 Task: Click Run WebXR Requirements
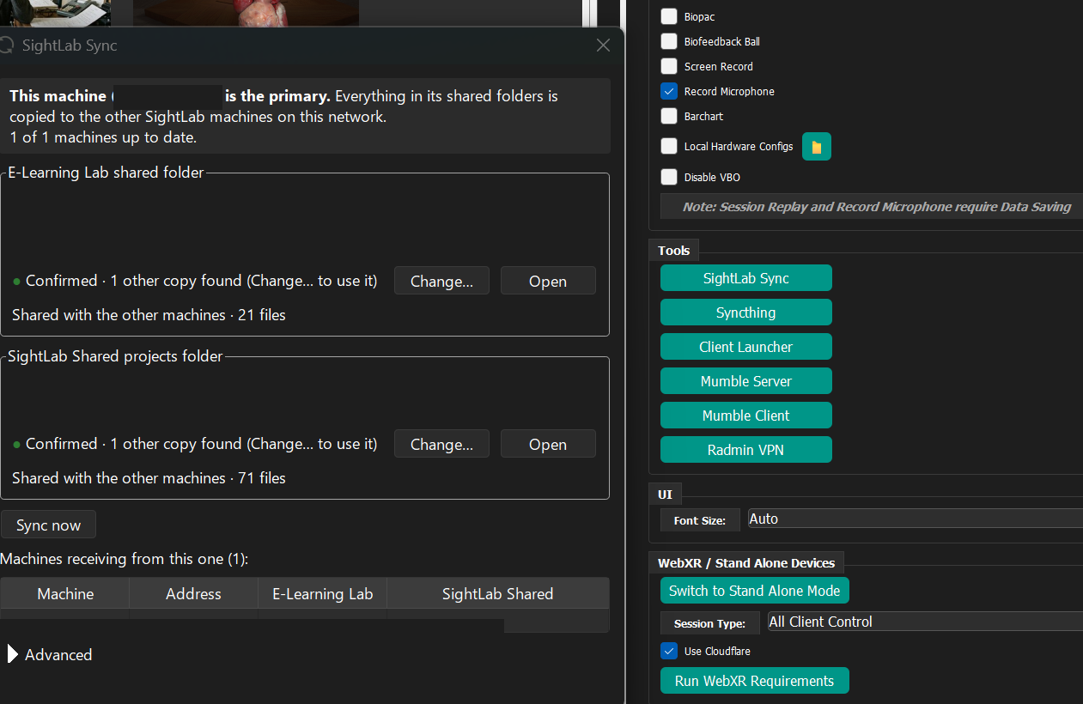(x=755, y=681)
